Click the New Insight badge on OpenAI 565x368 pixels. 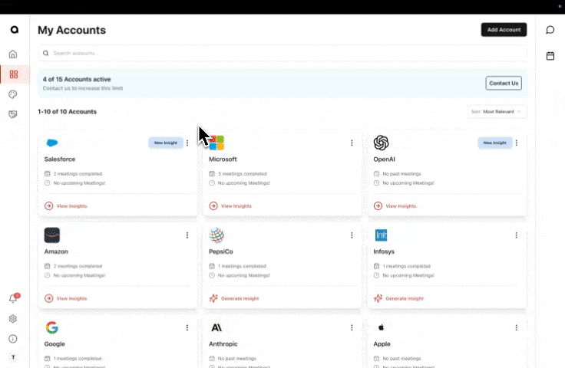[x=494, y=143]
